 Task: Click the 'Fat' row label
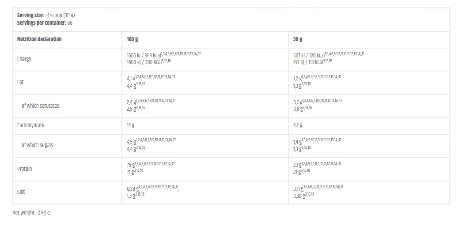(x=21, y=83)
